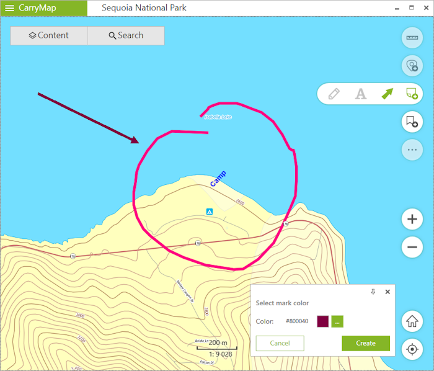
Task: Click the add note icon
Action: click(411, 94)
